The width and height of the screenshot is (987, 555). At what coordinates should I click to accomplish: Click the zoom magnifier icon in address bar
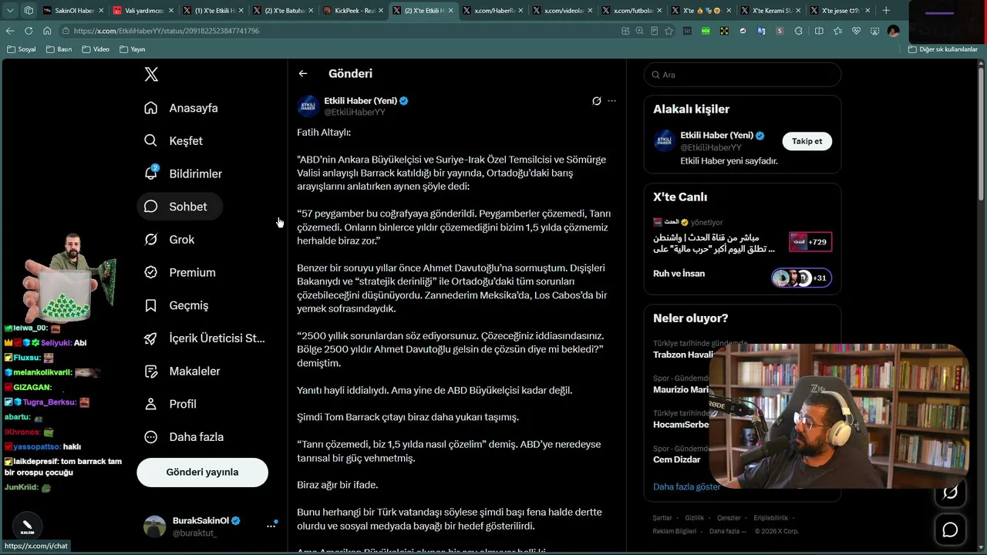[639, 31]
